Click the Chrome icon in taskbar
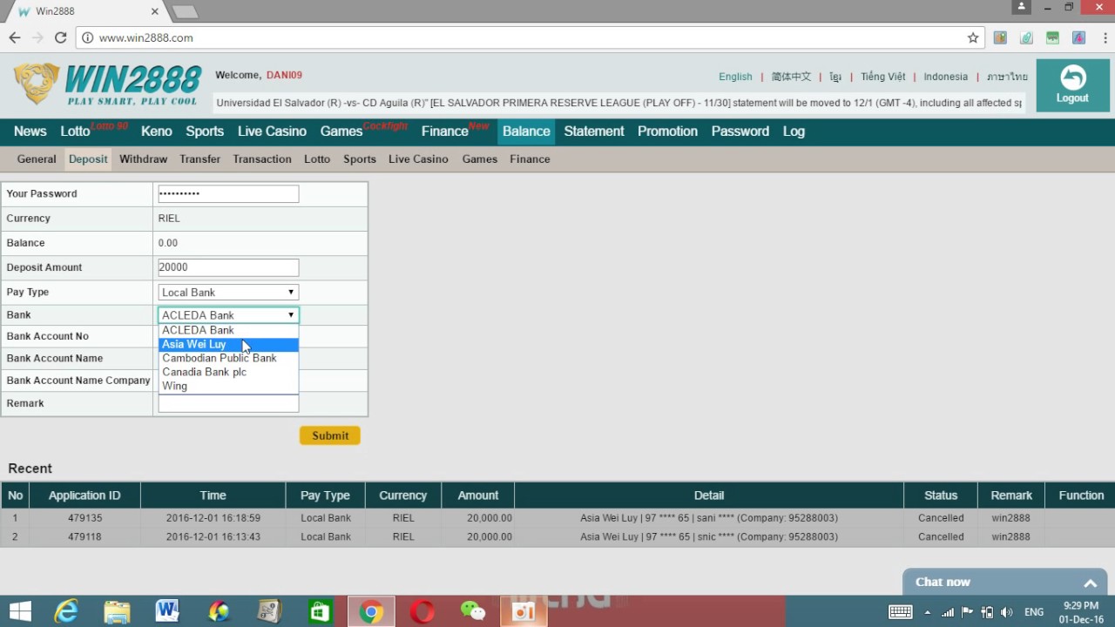The height and width of the screenshot is (627, 1115). (x=371, y=611)
